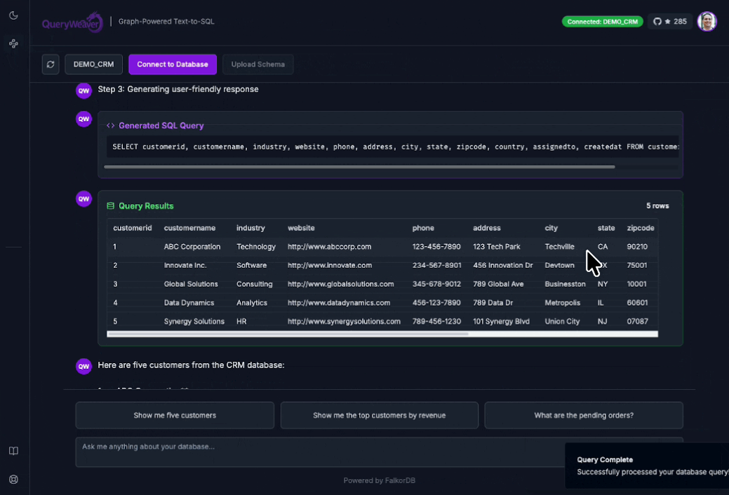The image size is (729, 495).
Task: Click the Connect to Database button
Action: click(x=173, y=64)
